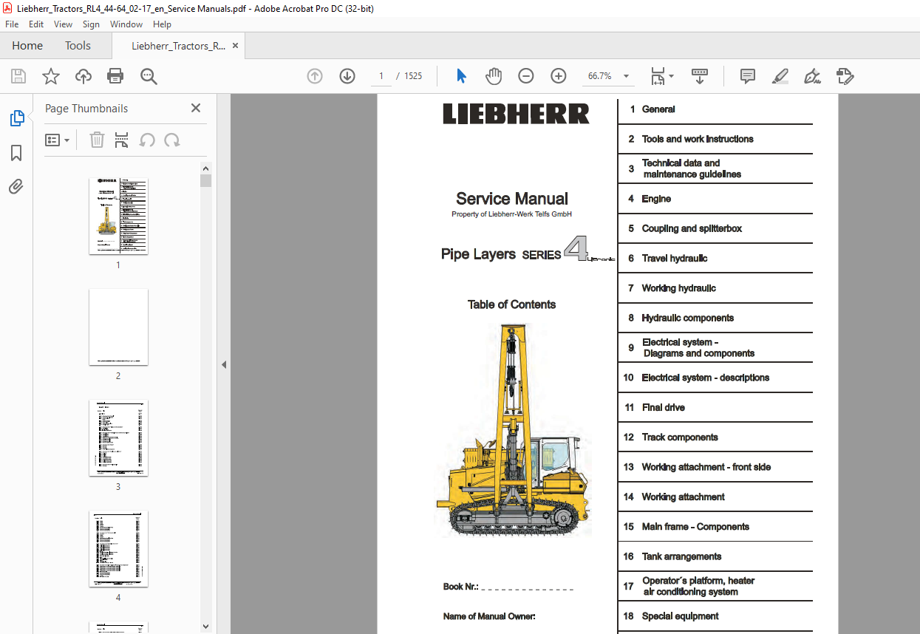Activate the Hand pan tool
This screenshot has height=634, width=920.
[494, 76]
